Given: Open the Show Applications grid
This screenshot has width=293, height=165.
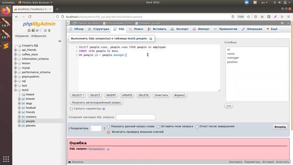Looking at the screenshot, I should [6, 159].
